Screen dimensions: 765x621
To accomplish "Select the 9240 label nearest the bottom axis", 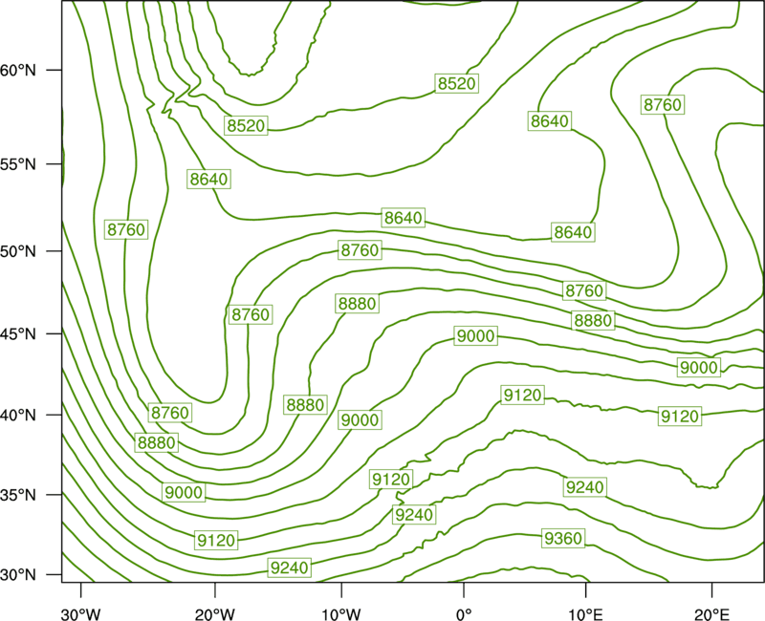I will coord(290,567).
